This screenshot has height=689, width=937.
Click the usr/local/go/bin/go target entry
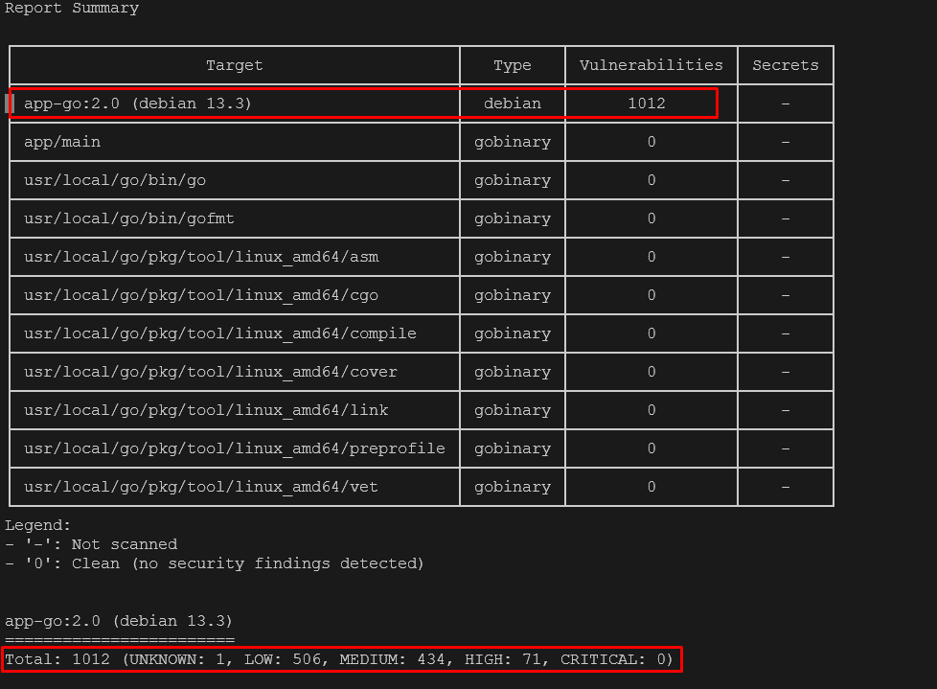click(x=115, y=180)
